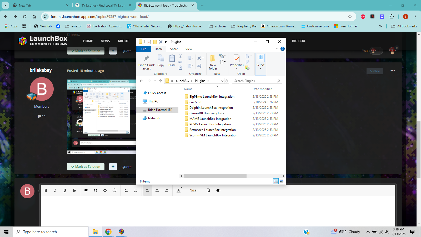Screen dimensions: 421x237
Task: Open the Size dropdown in editor
Action: click(195, 190)
